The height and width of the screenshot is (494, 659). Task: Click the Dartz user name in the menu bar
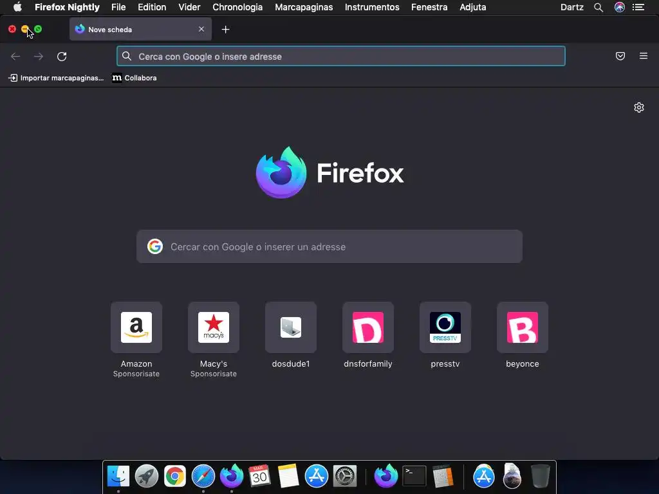[572, 7]
